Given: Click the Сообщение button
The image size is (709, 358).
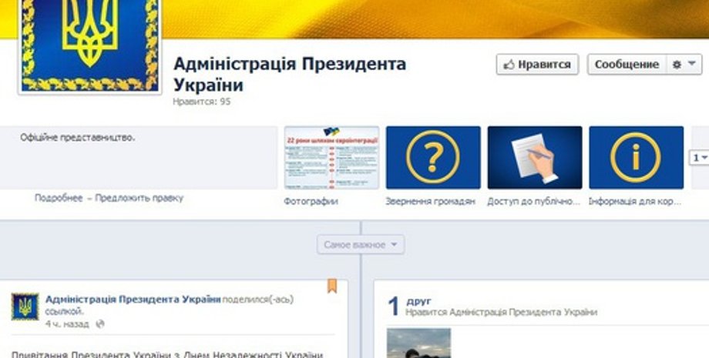Looking at the screenshot, I should pyautogui.click(x=626, y=65).
